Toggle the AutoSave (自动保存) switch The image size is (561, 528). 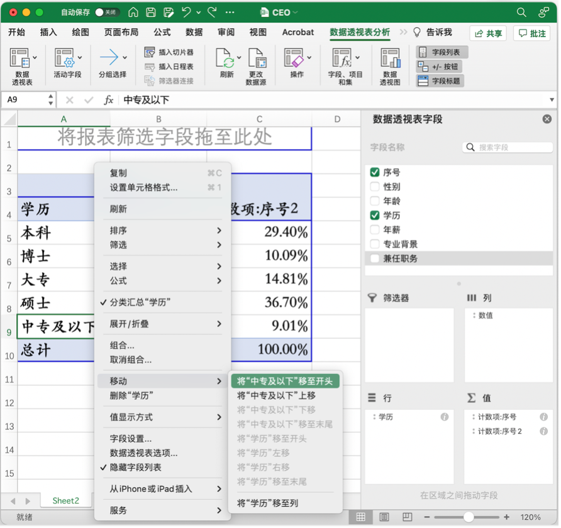pos(107,13)
